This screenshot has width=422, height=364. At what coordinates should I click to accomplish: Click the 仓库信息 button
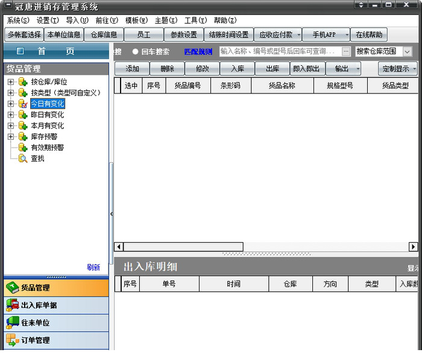pyautogui.click(x=104, y=35)
